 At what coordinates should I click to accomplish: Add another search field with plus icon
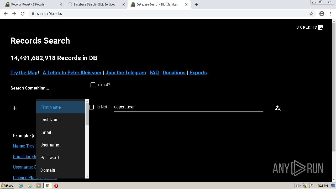coord(15,108)
